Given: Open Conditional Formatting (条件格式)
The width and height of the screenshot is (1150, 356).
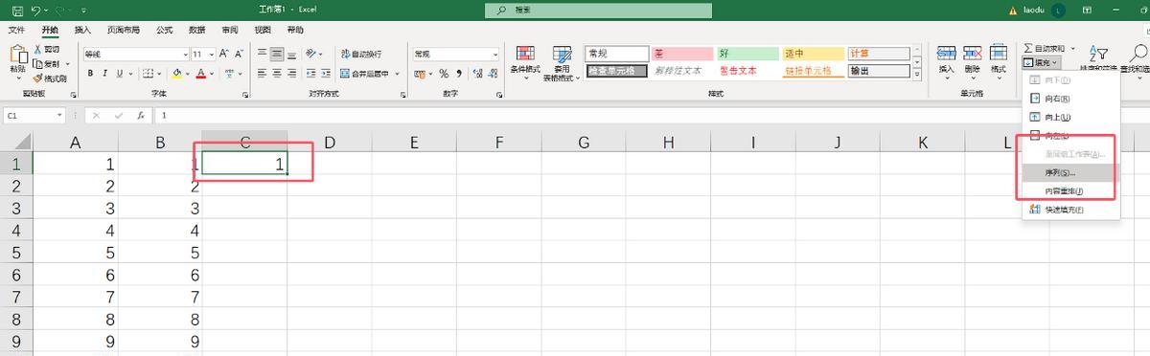Looking at the screenshot, I should point(525,62).
